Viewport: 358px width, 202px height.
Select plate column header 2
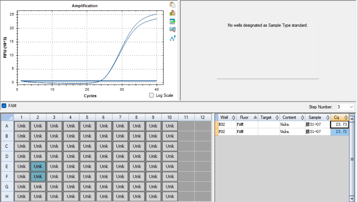[x=38, y=117]
